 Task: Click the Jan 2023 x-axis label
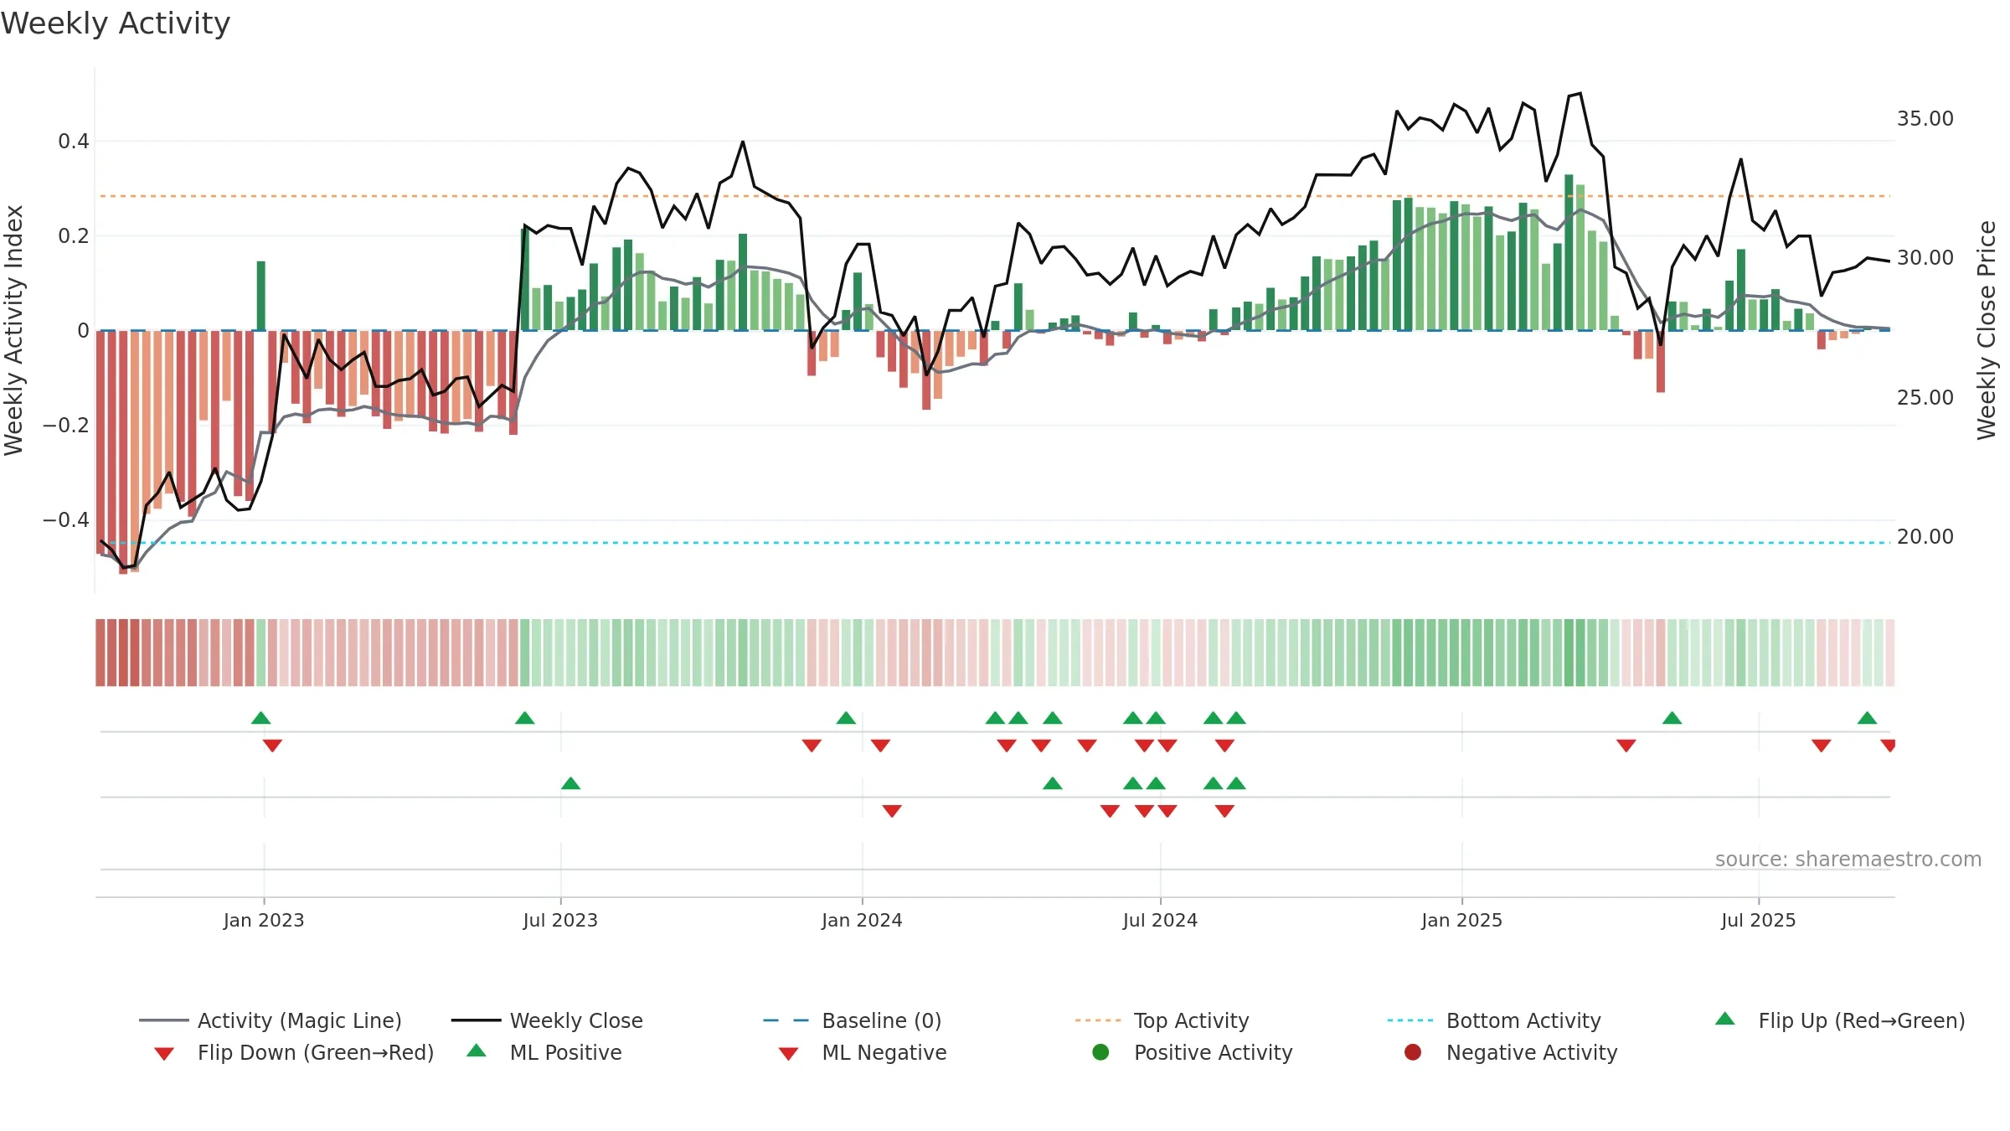264,921
